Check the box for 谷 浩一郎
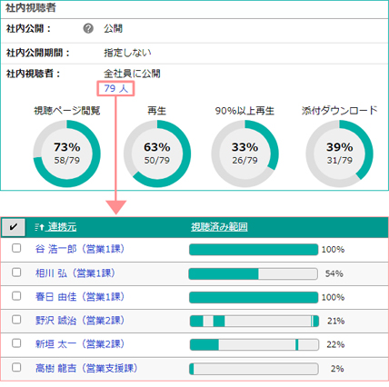Viewport: 389px width, 387px height. (16, 248)
